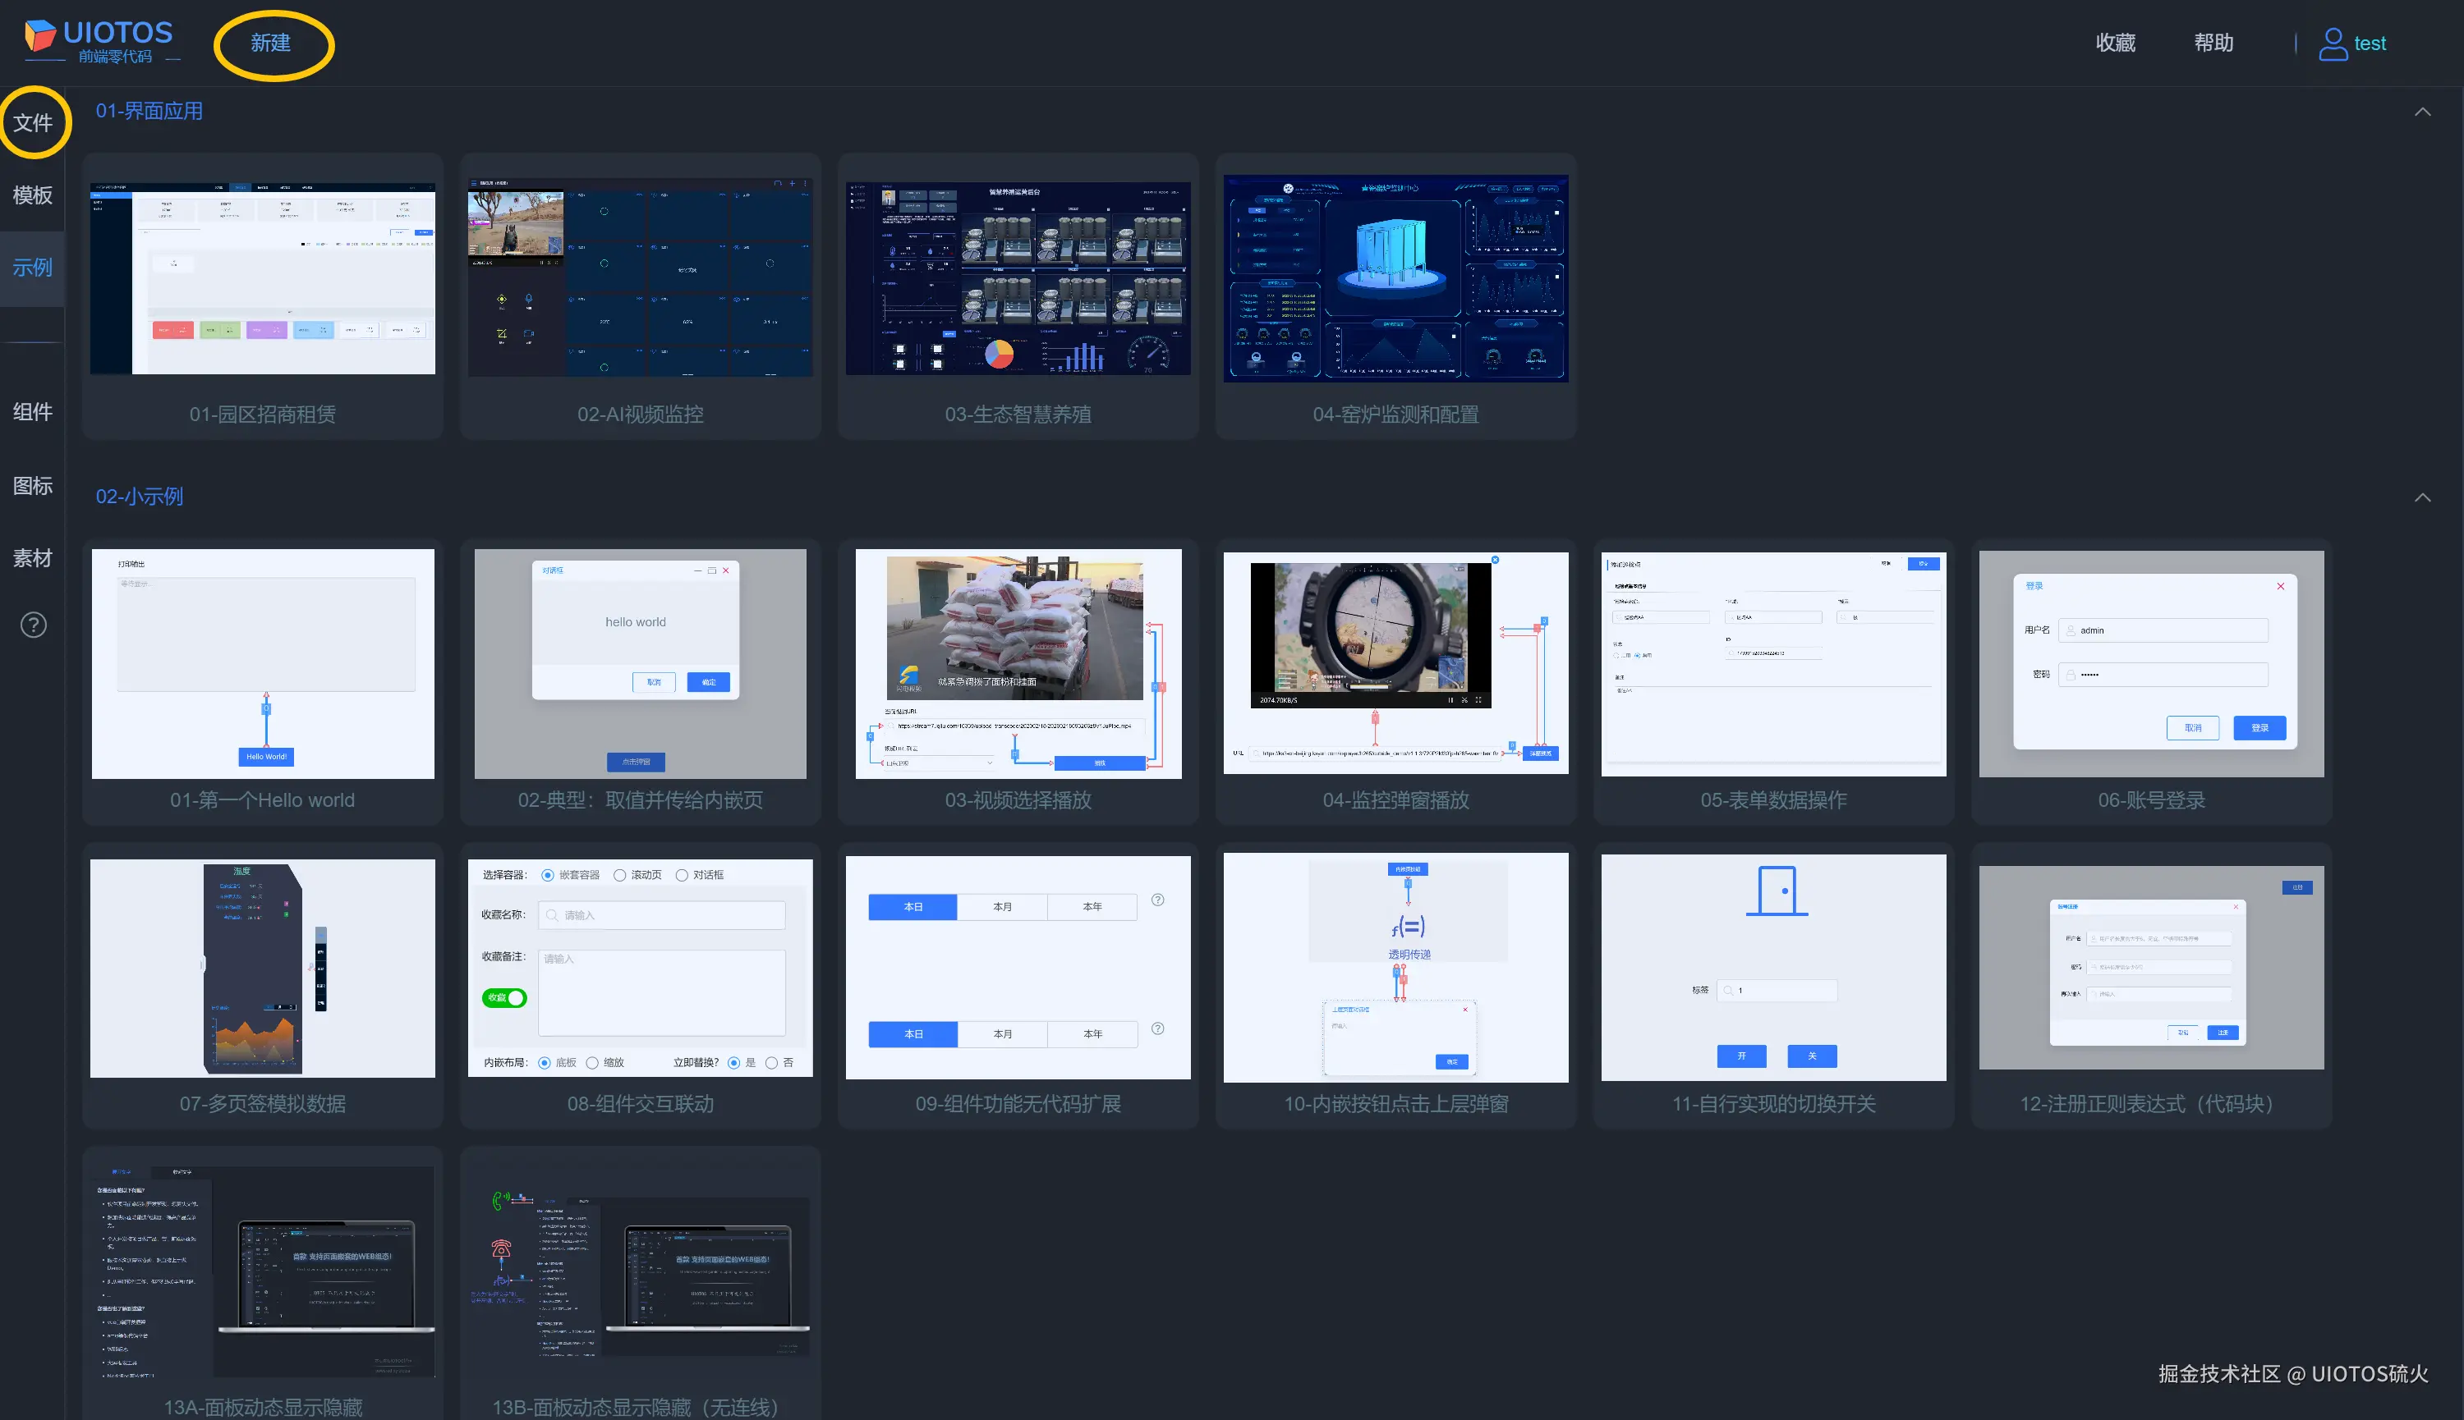Open 图标 in the left sidebar
2464x1420 pixels.
pos(32,486)
